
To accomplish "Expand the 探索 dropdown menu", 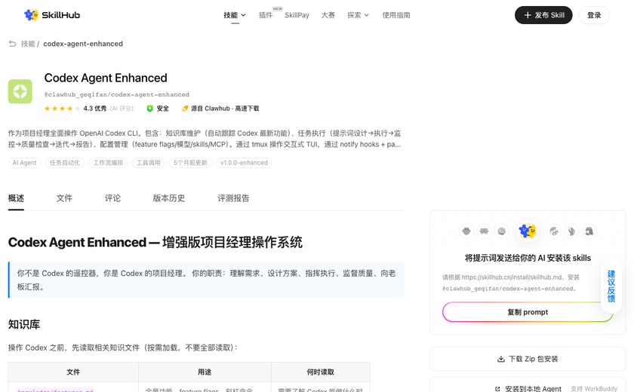I will tap(358, 15).
